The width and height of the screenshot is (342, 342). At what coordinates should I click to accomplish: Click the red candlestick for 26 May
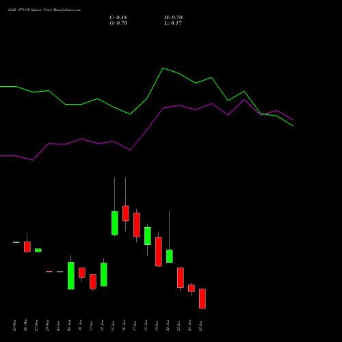click(x=27, y=247)
